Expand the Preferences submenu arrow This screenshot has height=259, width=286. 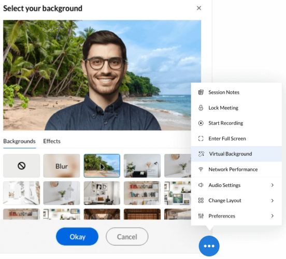coord(273,216)
